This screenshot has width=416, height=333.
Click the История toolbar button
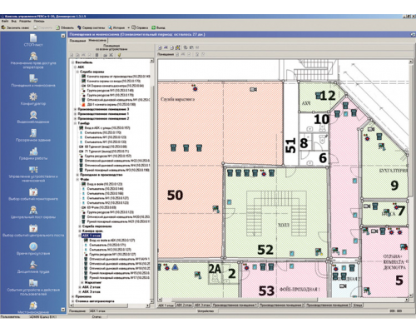116,27
